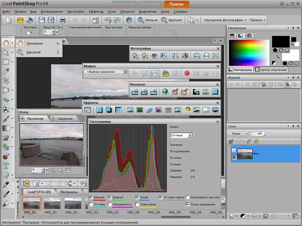Open the Слои menu
Viewport: 302px width, 226px height.
pos(111,12)
